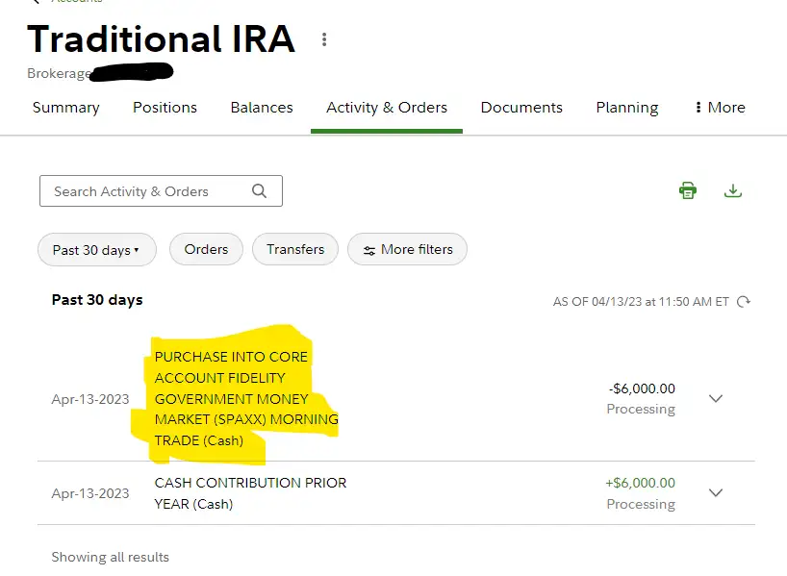This screenshot has height=576, width=787.
Task: Click the print icon
Action: [687, 189]
